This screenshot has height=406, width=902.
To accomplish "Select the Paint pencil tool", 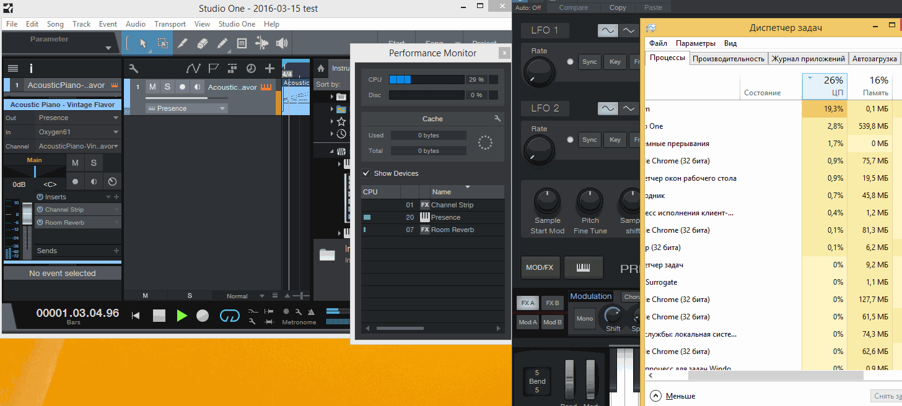I will [222, 43].
